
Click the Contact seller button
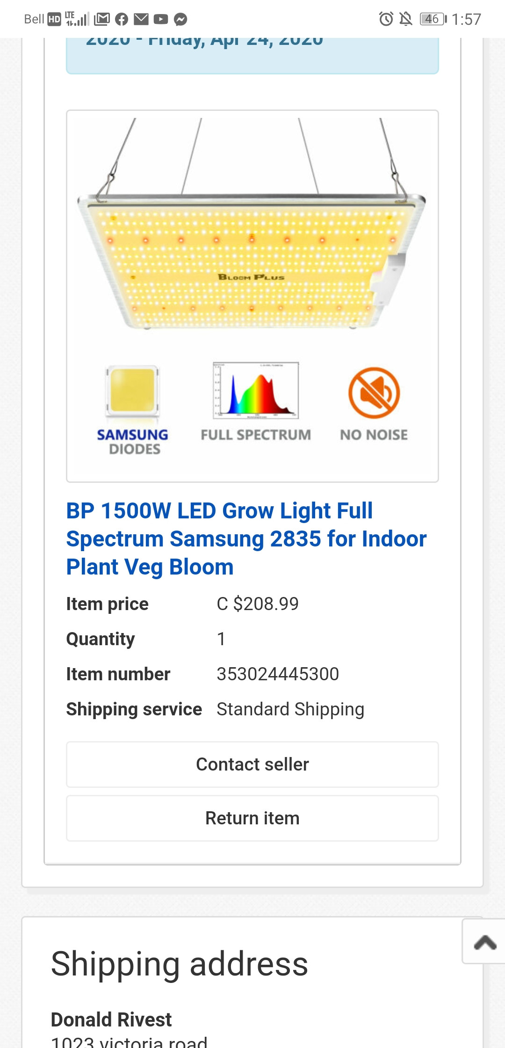252,764
